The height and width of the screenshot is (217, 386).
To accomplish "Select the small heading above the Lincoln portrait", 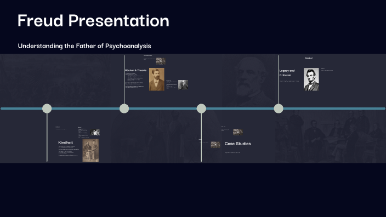I will click(x=309, y=58).
